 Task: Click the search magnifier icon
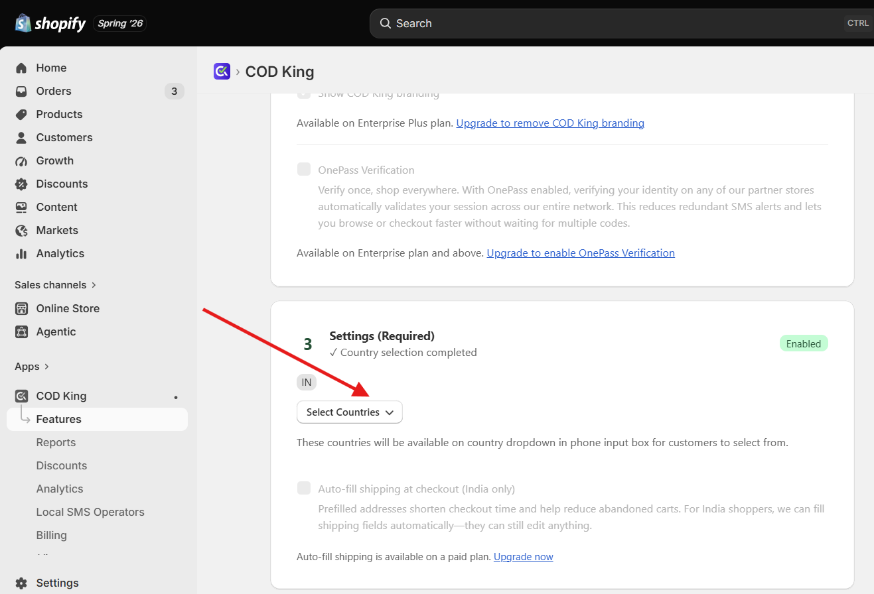tap(385, 23)
